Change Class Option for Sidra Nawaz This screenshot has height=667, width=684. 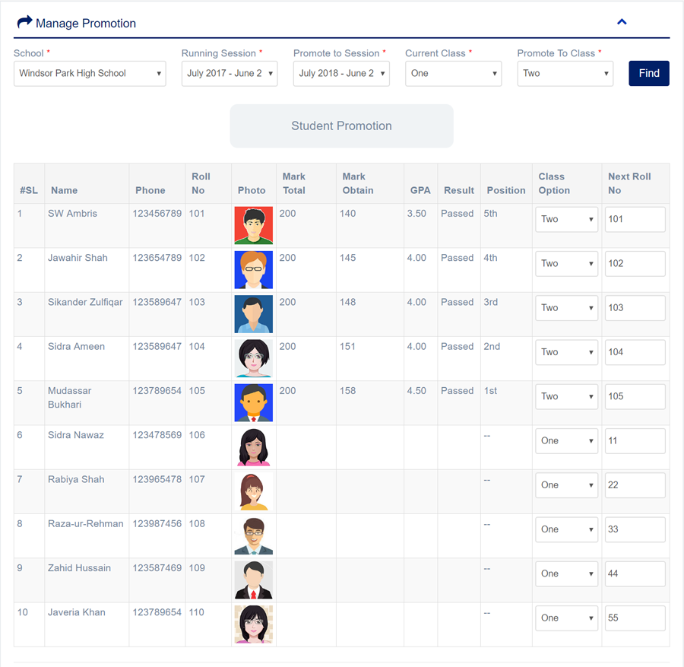point(566,441)
